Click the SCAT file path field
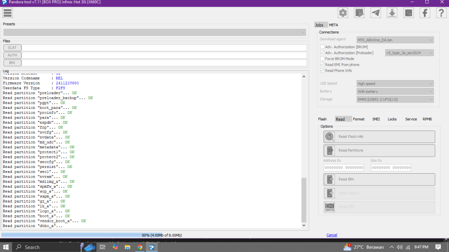 (x=164, y=48)
